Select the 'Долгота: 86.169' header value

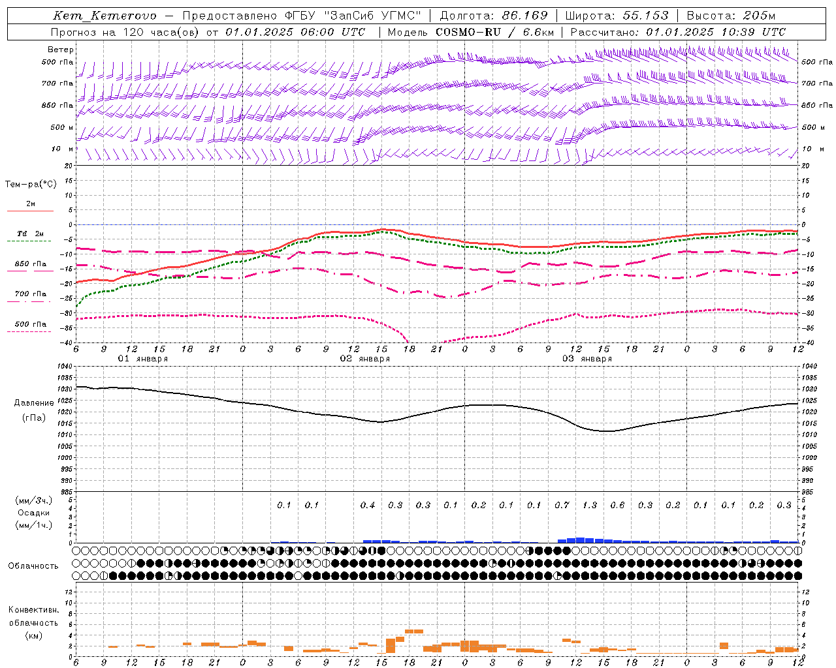coord(494,16)
